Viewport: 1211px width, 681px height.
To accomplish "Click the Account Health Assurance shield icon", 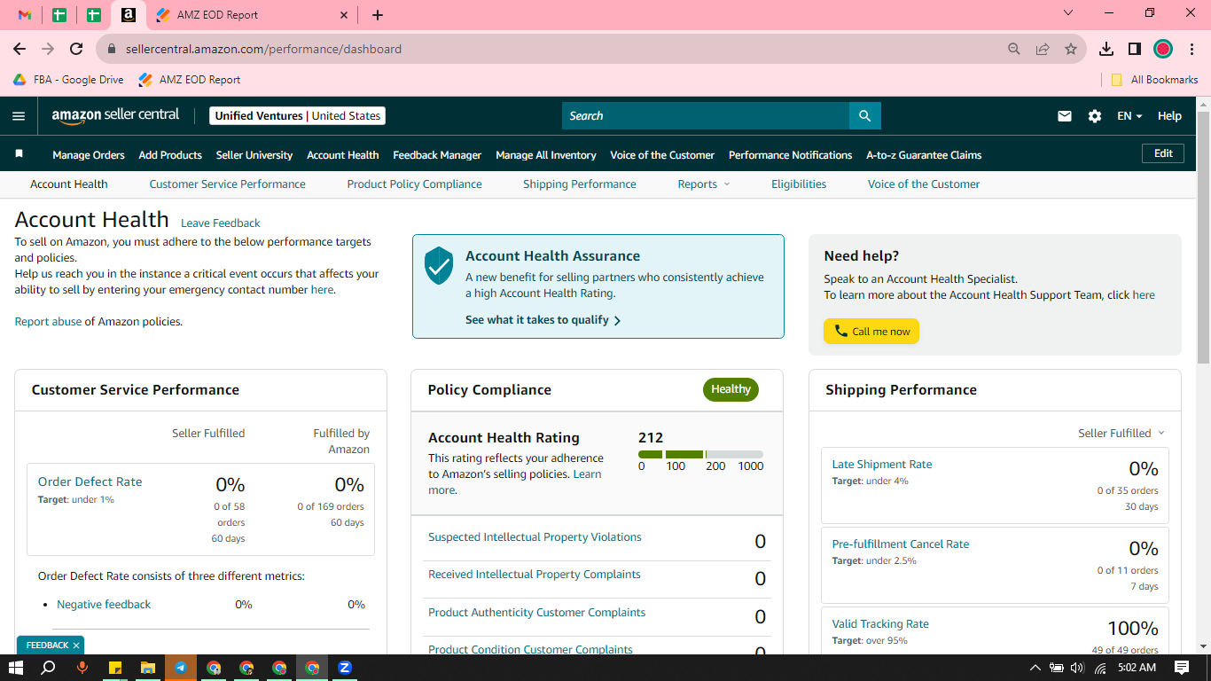I will click(x=439, y=266).
